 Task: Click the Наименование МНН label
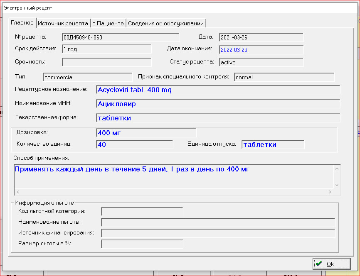click(x=43, y=103)
